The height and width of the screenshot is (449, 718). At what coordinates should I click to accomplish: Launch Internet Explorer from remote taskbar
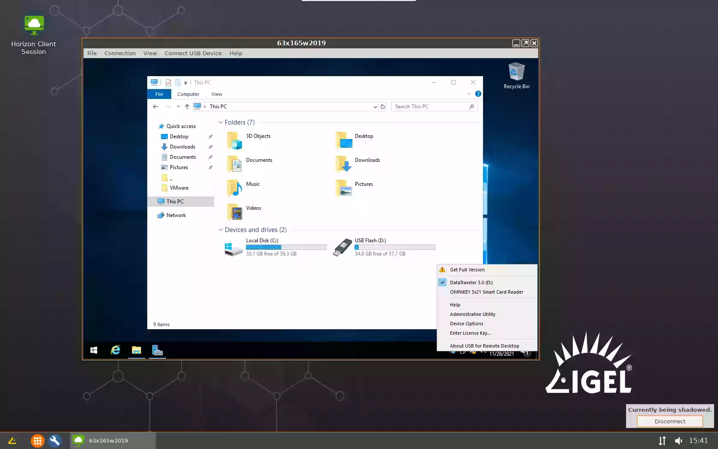pos(116,350)
